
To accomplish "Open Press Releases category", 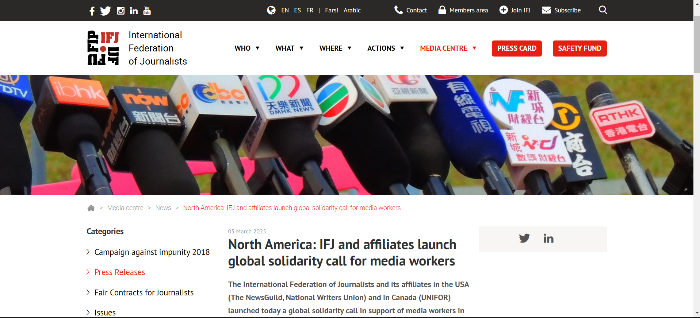I will click(119, 272).
